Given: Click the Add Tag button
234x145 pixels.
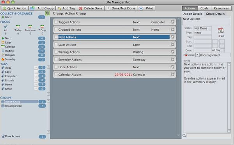Looking at the screenshot, I should [x=66, y=8].
